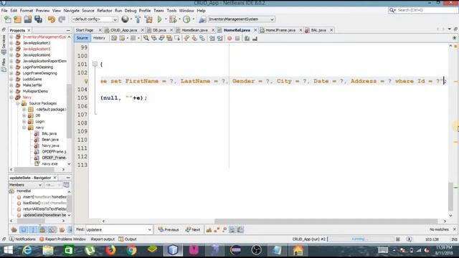Click the globe browser icon in toolbar
The height and width of the screenshot is (258, 459).
pos(125,19)
